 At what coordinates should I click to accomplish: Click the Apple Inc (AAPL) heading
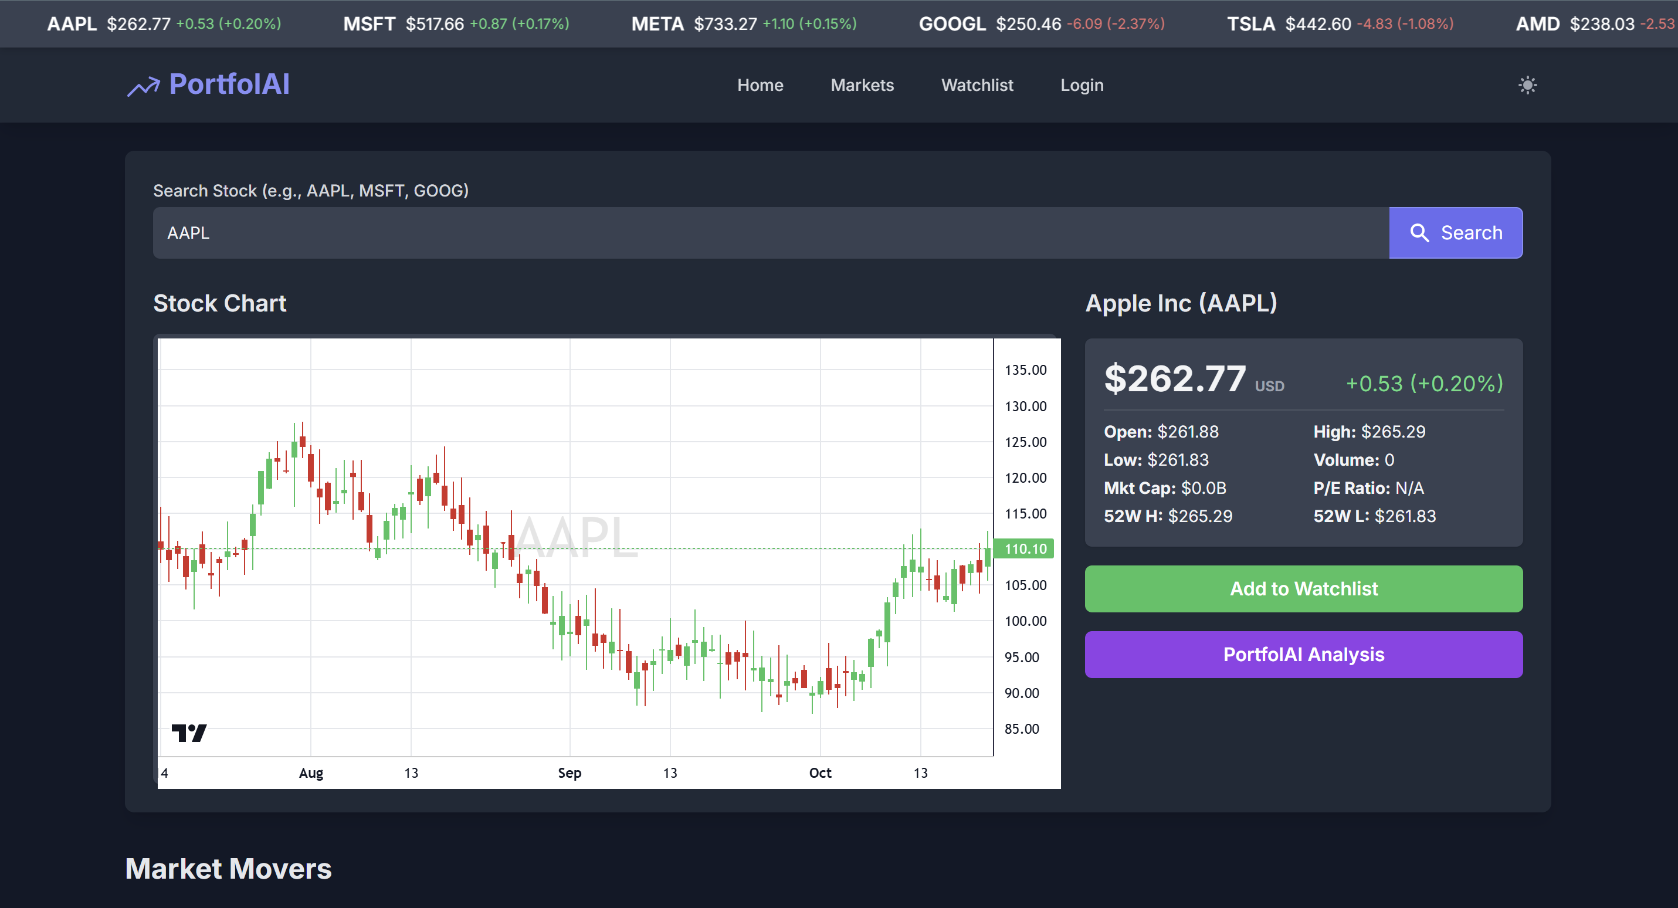[x=1182, y=303]
